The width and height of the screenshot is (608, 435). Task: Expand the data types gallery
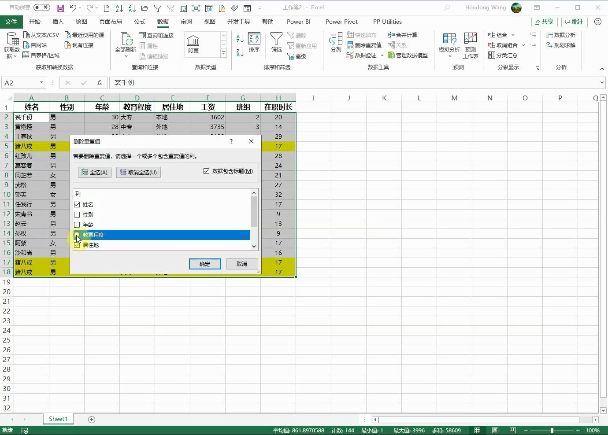pos(224,53)
